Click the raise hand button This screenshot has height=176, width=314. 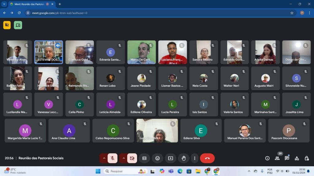click(x=184, y=158)
